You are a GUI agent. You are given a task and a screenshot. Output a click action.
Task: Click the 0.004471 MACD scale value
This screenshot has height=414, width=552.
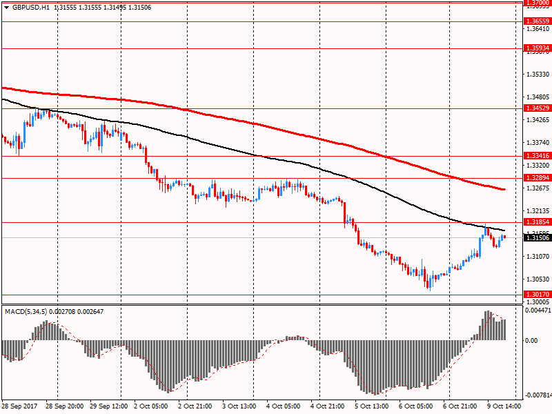[x=538, y=310]
